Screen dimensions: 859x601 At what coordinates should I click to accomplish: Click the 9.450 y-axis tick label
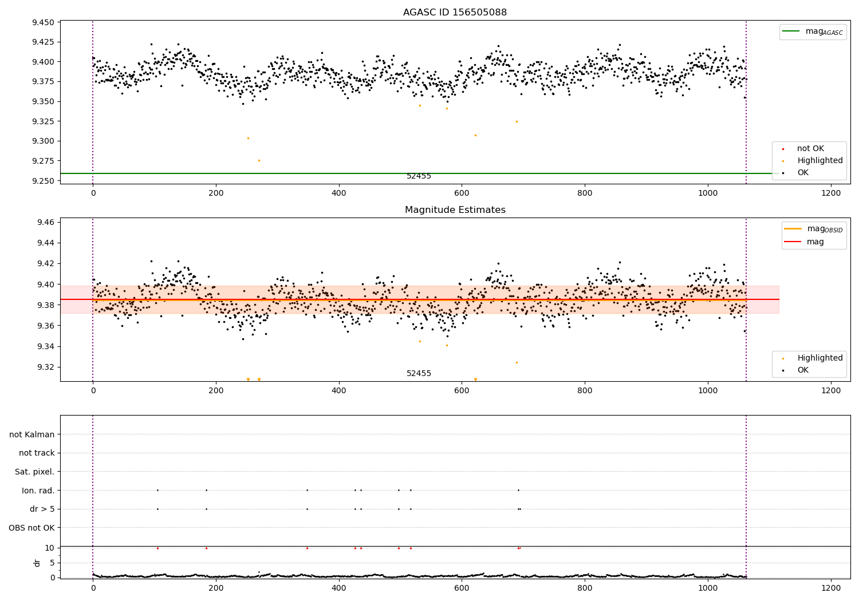[x=43, y=23]
